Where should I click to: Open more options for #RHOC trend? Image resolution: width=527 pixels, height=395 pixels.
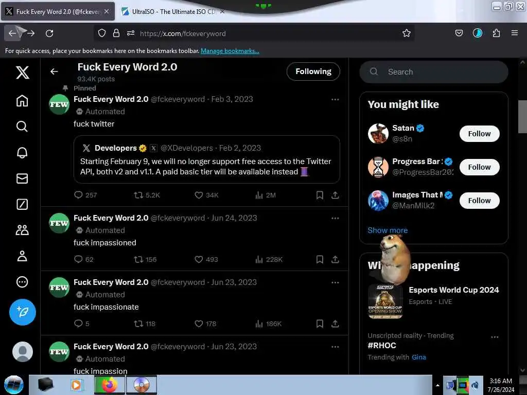click(x=495, y=337)
